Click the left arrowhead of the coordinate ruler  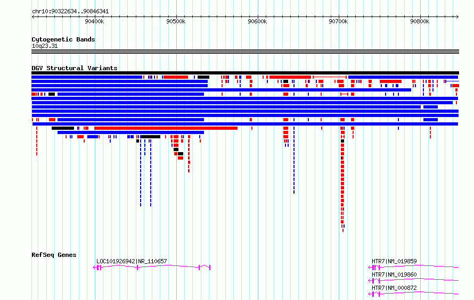33,17
